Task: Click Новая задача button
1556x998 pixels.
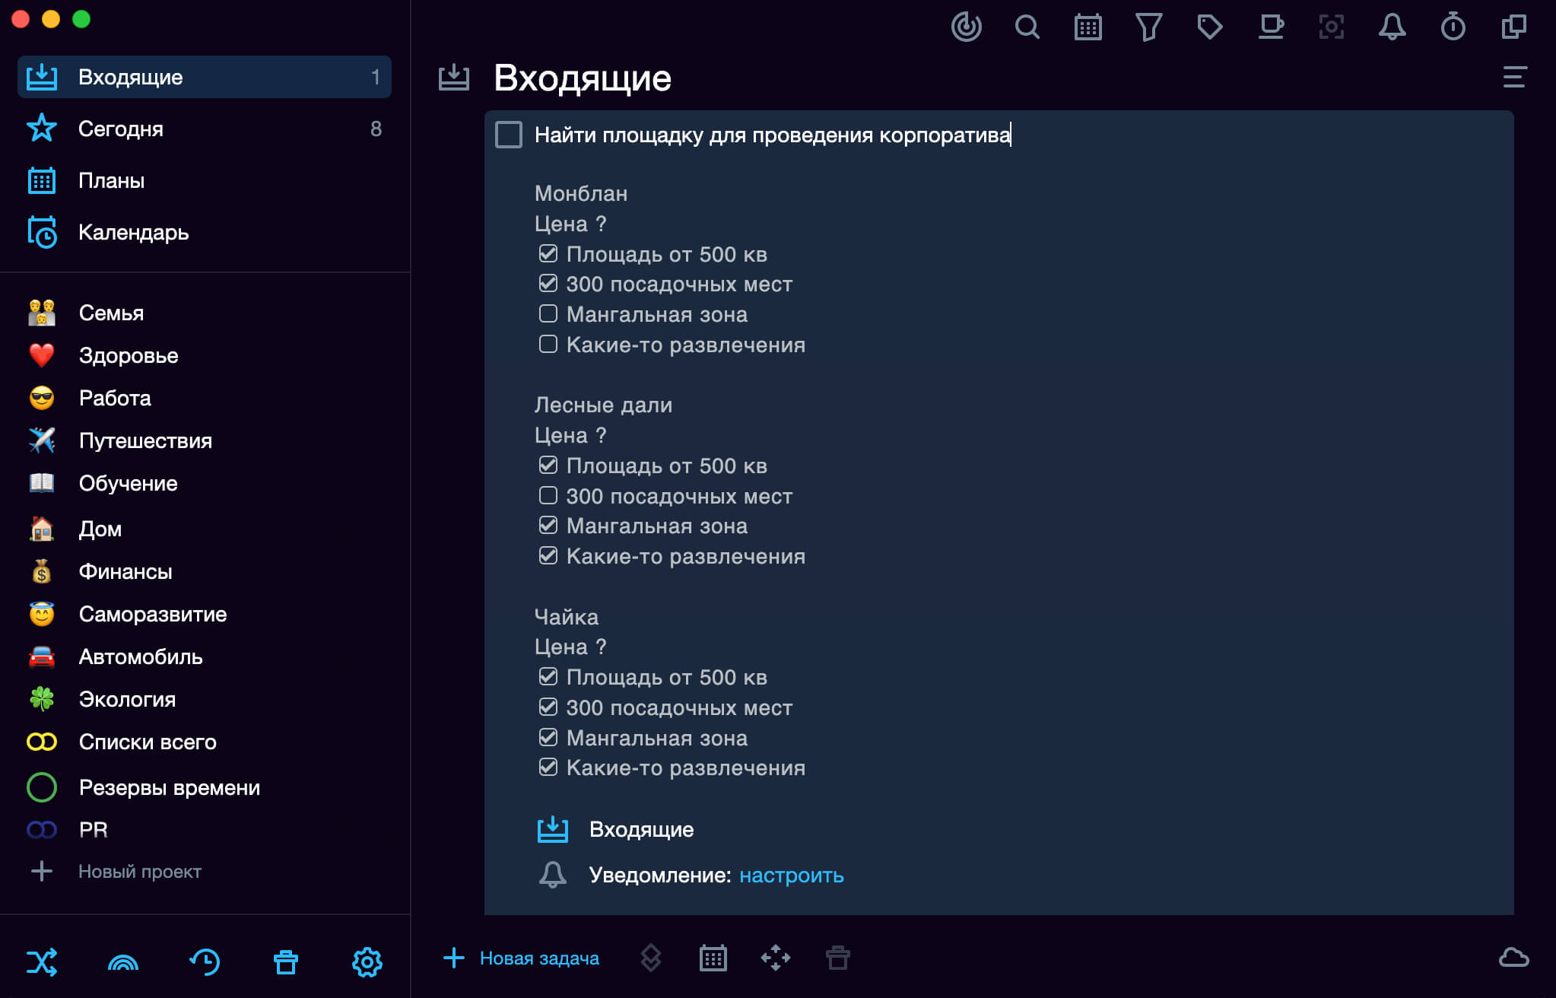Action: [522, 958]
